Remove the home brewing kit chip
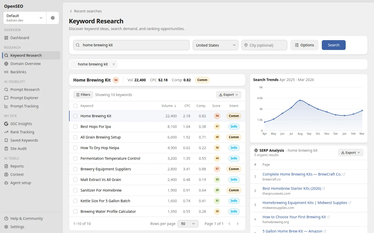The image size is (374, 233). 114,64
